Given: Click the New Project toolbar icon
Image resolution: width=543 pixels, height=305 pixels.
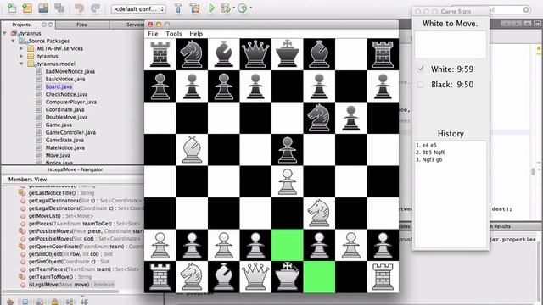Looking at the screenshot, I should click(27, 8).
